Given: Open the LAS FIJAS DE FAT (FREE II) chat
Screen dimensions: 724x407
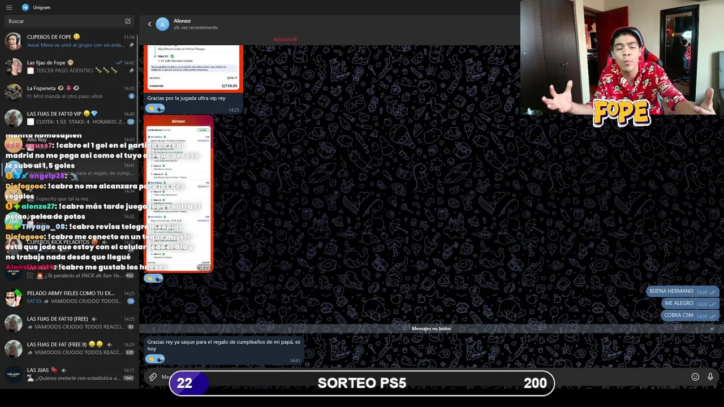Looking at the screenshot, I should click(x=70, y=348).
